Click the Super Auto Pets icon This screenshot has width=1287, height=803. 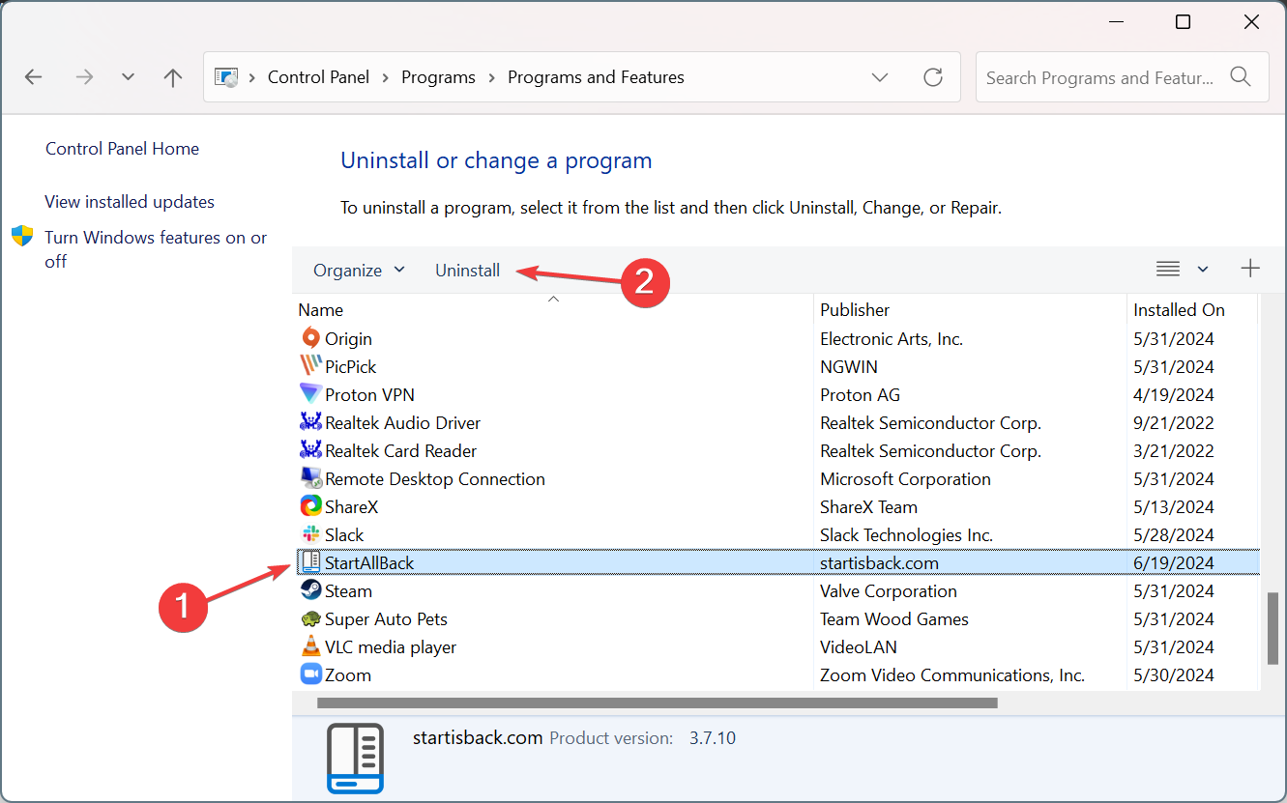310,618
